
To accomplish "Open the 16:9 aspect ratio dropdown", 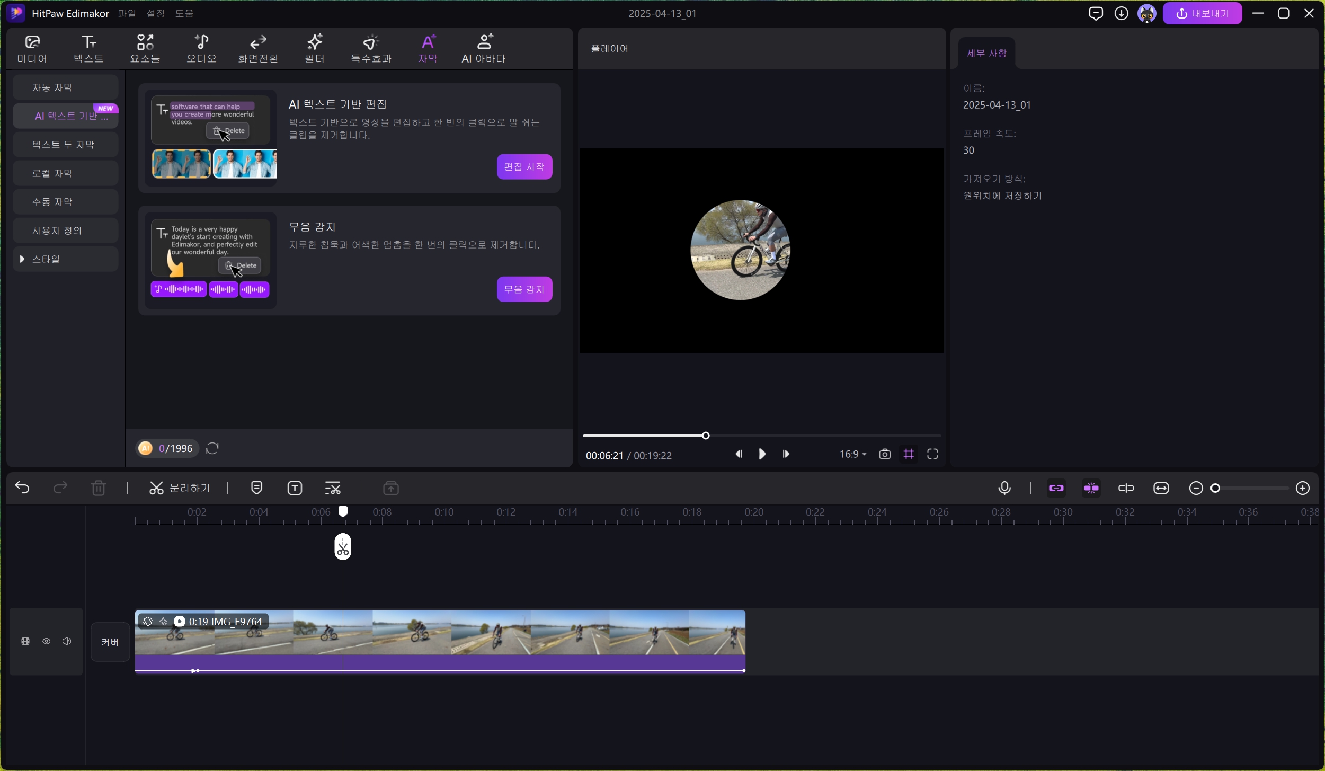I will pyautogui.click(x=852, y=454).
